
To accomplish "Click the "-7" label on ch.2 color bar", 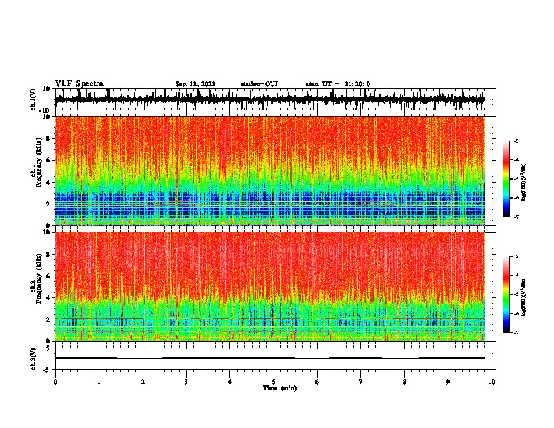I will coord(516,332).
